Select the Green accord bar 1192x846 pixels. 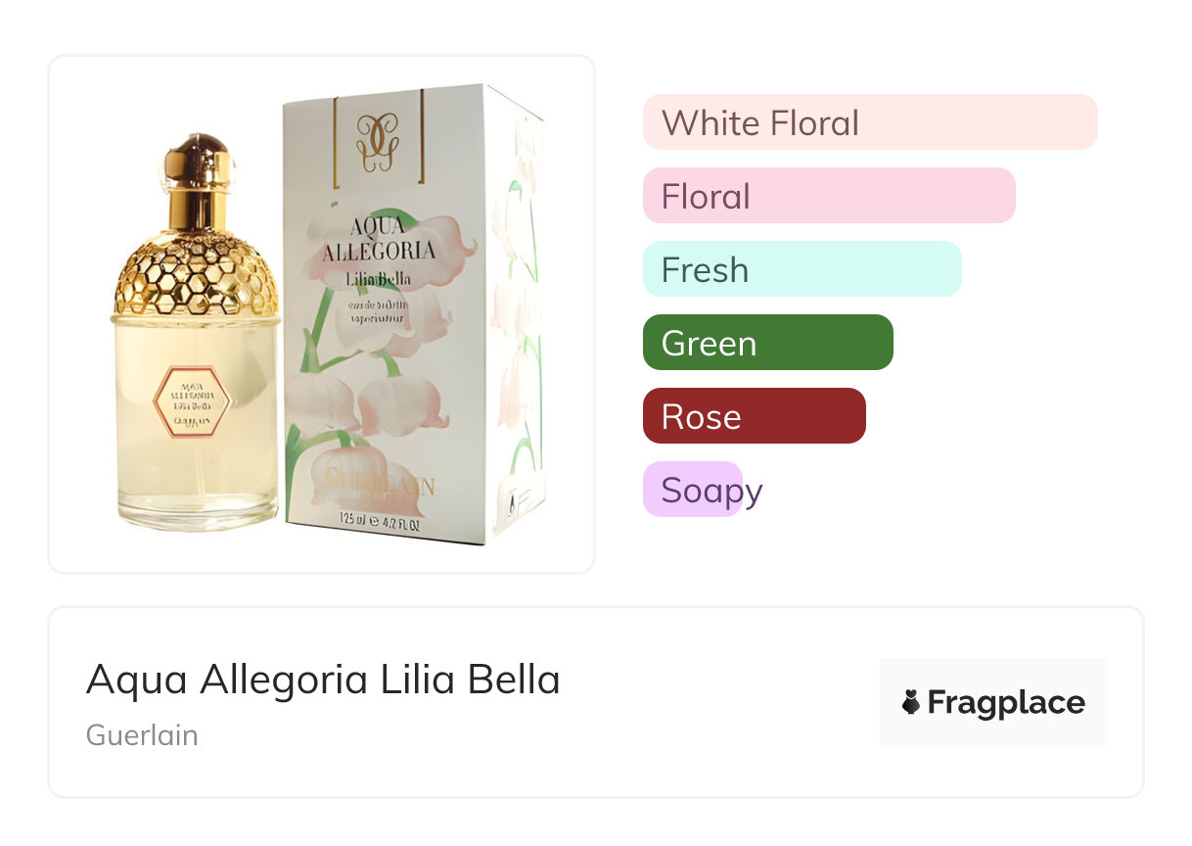tap(767, 343)
